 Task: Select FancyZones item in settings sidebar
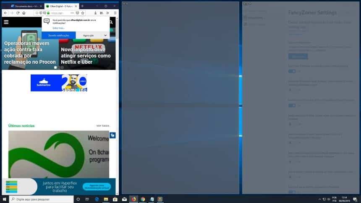pyautogui.click(x=254, y=18)
